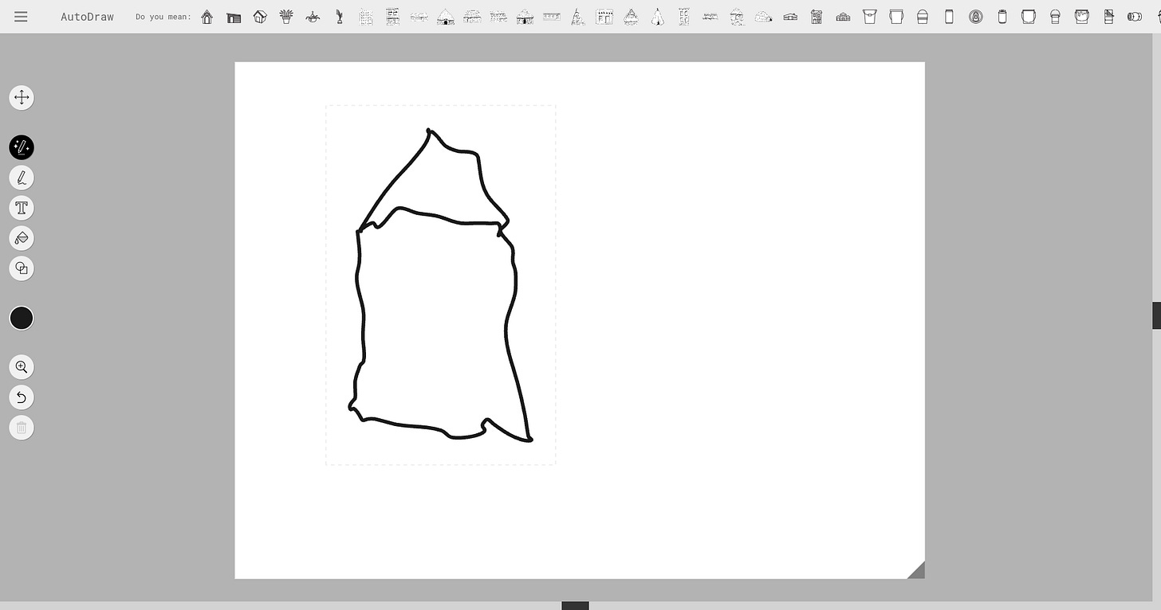Switch to the regular Draw pencil tool
Image resolution: width=1161 pixels, height=610 pixels.
22,177
